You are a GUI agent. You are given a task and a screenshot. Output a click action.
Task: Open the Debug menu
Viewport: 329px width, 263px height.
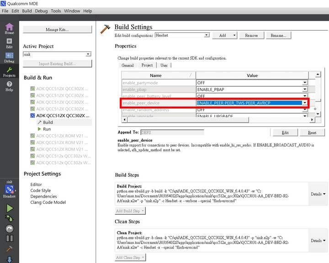pos(41,11)
